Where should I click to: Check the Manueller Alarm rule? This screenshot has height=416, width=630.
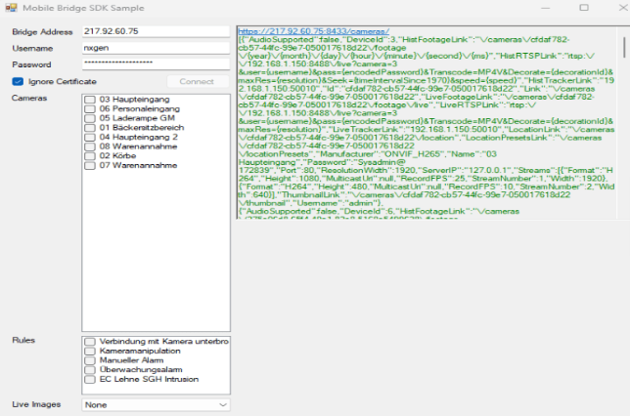[x=90, y=358]
